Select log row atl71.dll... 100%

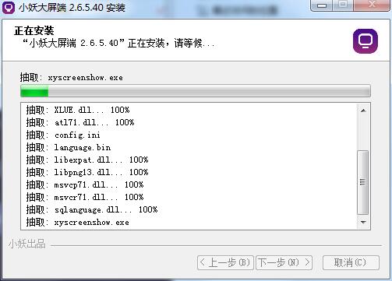pos(80,122)
